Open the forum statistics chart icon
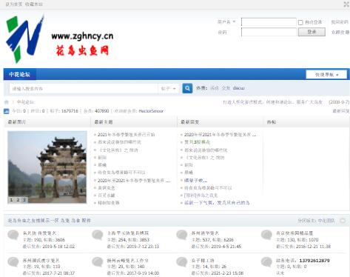This screenshot has width=350, height=277. (x=7, y=111)
